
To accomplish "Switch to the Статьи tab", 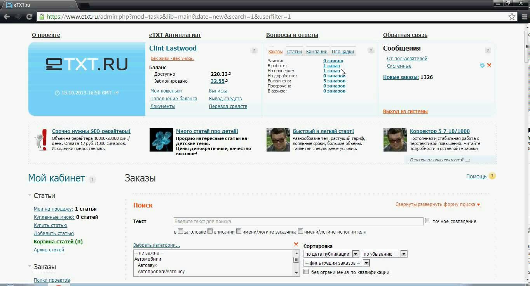I will point(295,52).
